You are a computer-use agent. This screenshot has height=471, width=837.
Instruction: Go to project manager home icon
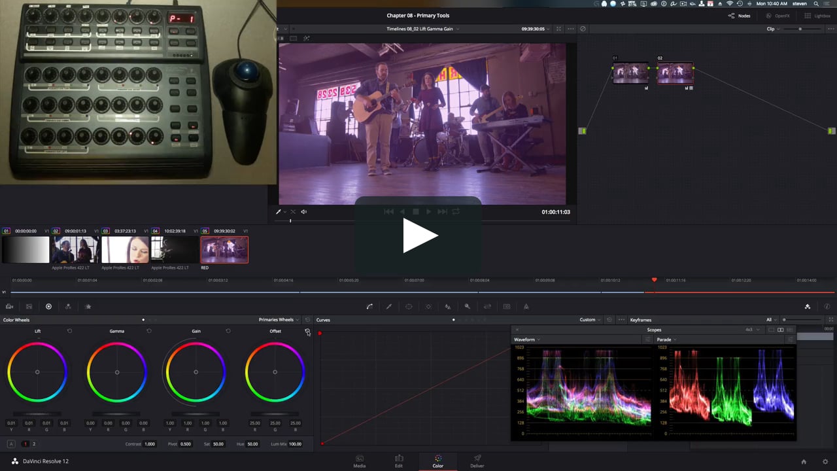point(804,461)
